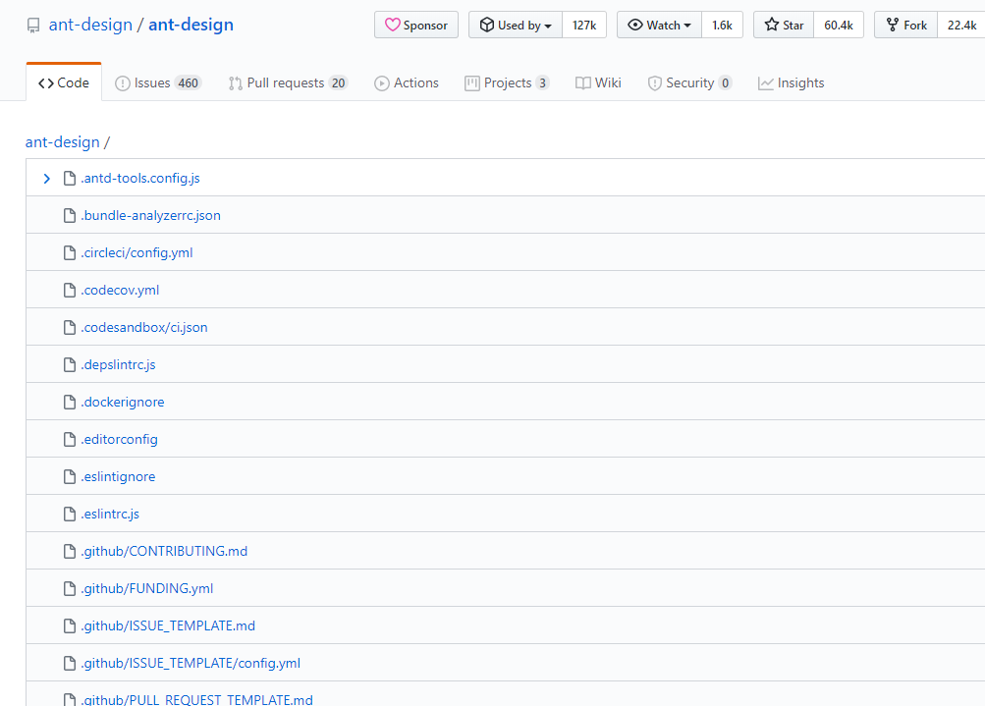Click file icon next to .circleci/config.yml
Image resolution: width=985 pixels, height=706 pixels.
pyautogui.click(x=70, y=252)
